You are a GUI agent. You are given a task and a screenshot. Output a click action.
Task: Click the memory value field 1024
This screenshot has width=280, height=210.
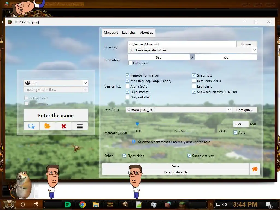pos(241,124)
